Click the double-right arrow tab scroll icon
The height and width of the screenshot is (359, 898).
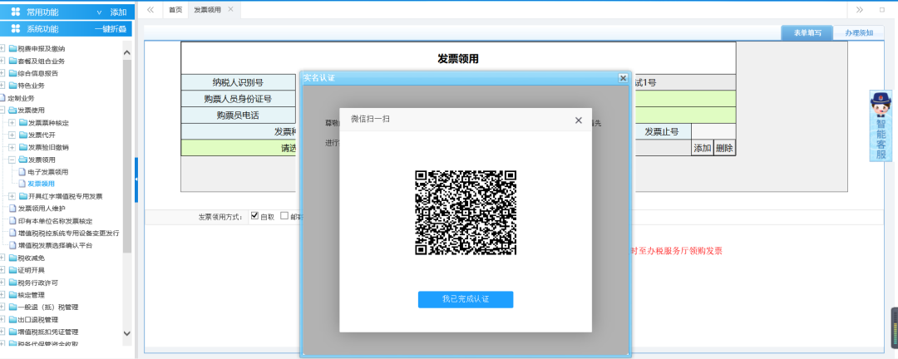tap(860, 10)
